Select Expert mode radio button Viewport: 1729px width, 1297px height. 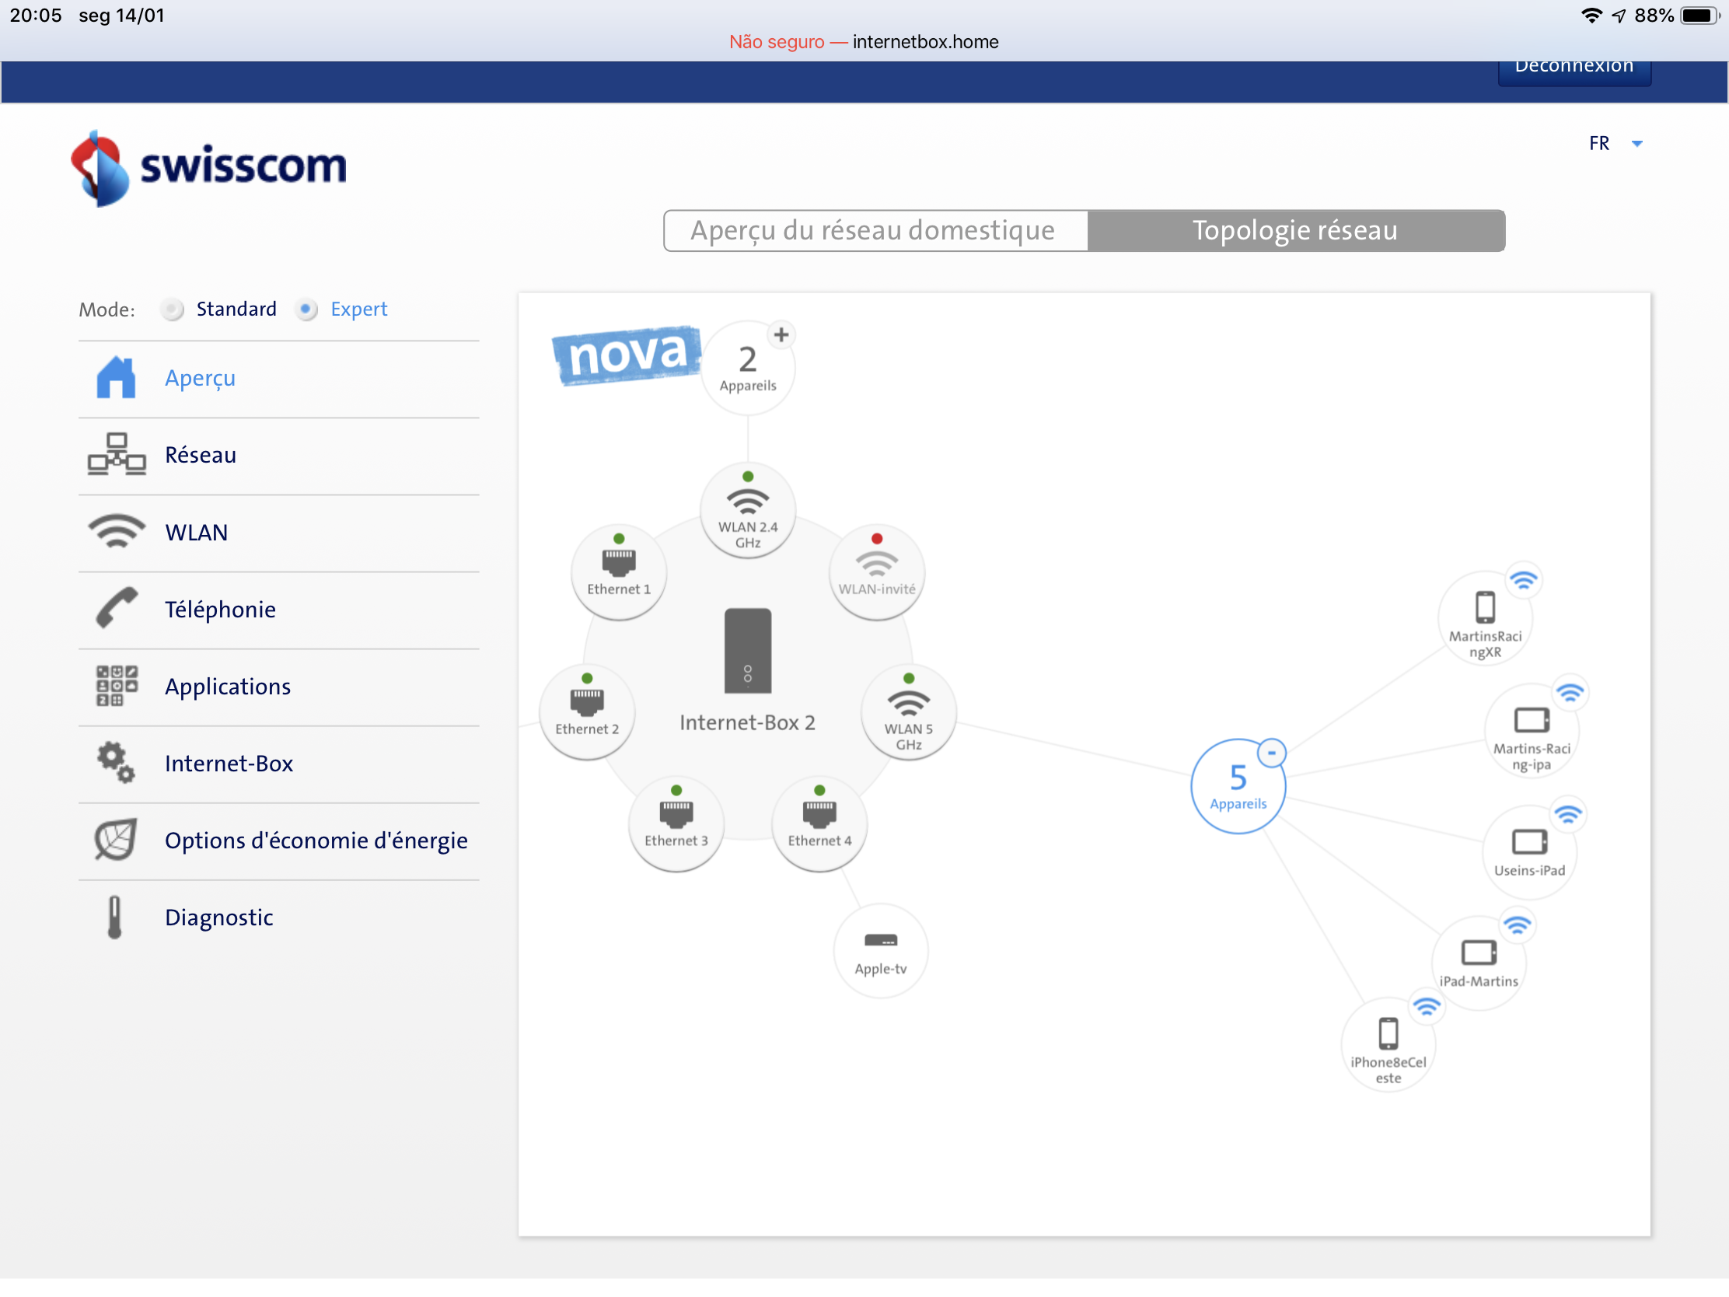[306, 309]
